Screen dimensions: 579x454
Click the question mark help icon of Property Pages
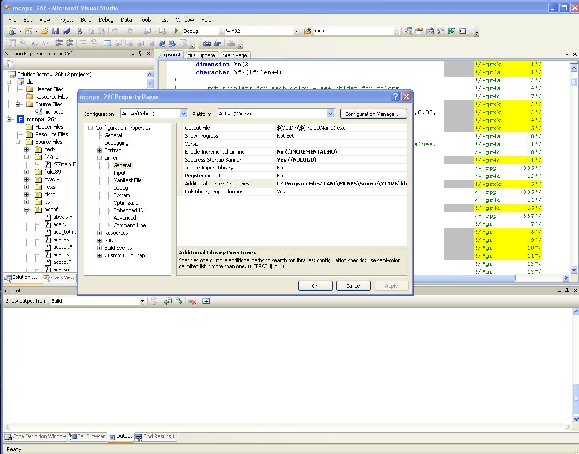pyautogui.click(x=395, y=97)
